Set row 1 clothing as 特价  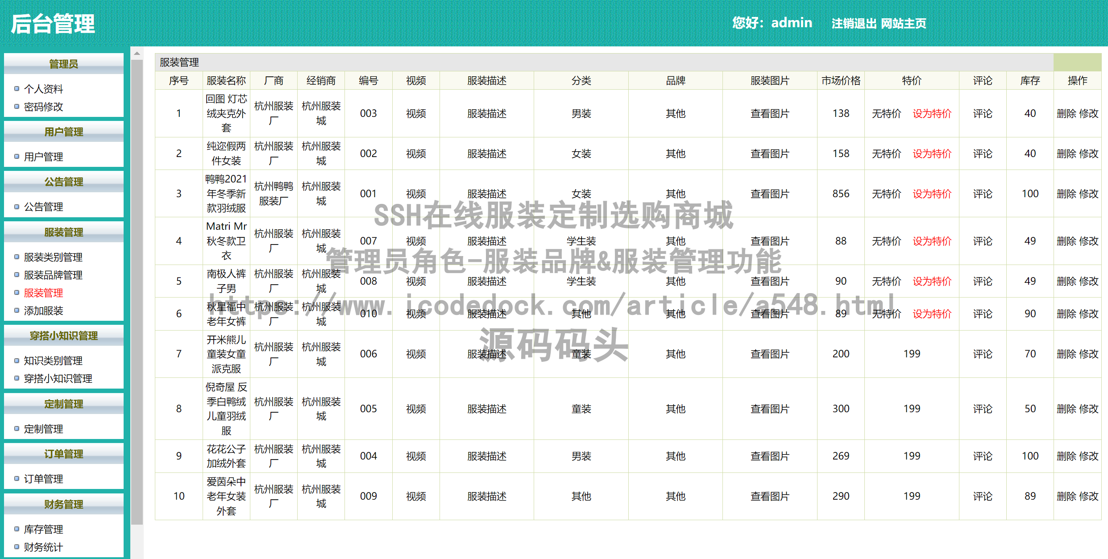point(931,114)
